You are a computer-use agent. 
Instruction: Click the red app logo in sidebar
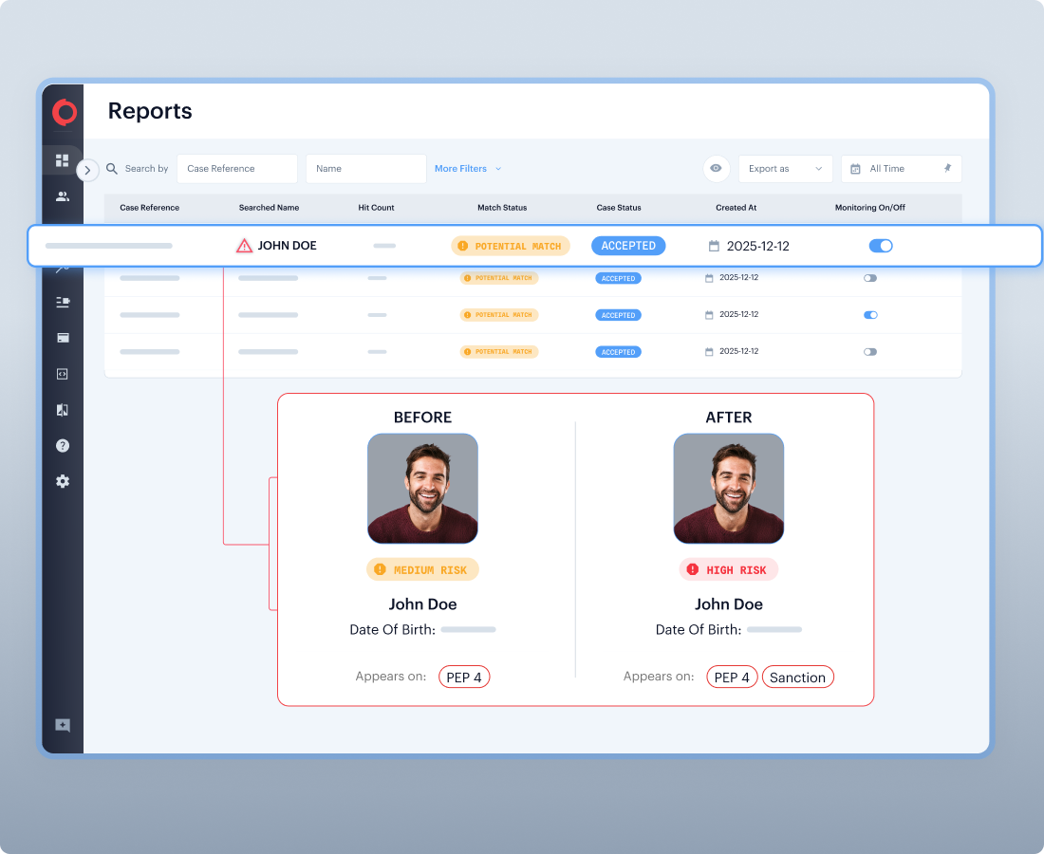65,113
